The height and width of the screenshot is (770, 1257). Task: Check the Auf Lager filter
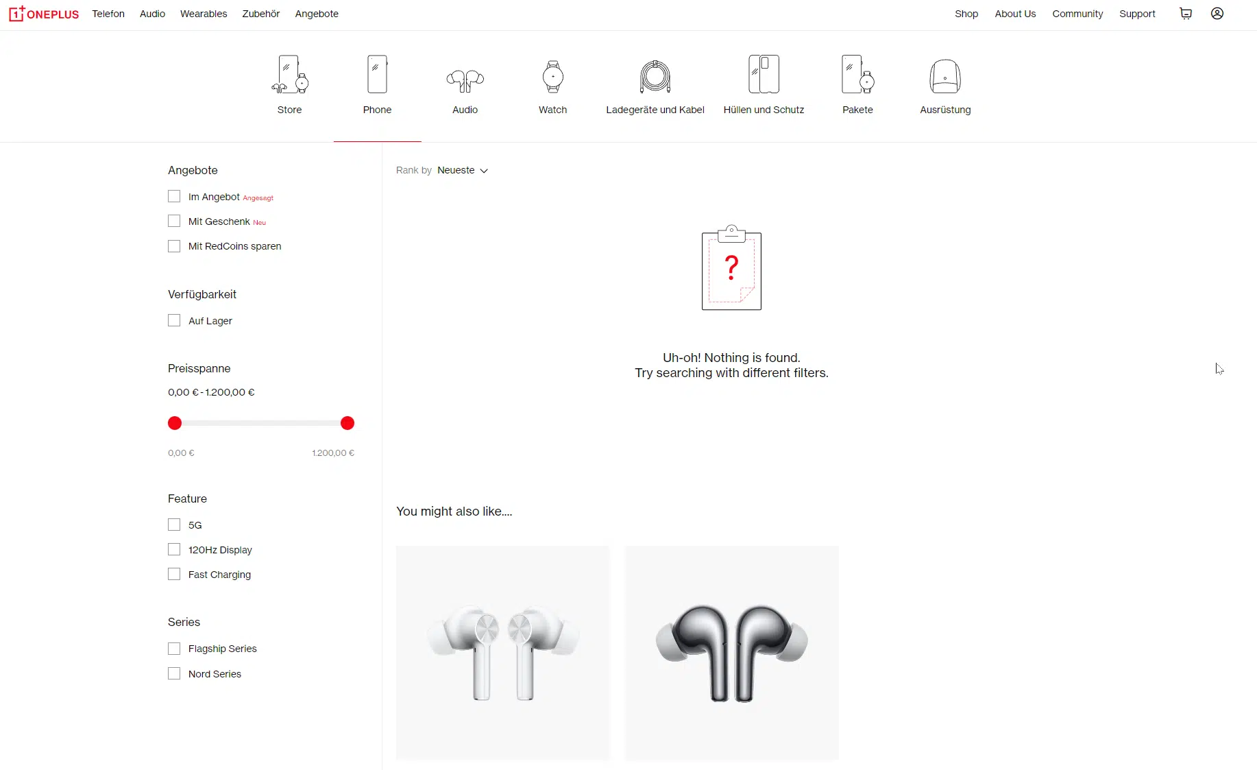pos(174,321)
